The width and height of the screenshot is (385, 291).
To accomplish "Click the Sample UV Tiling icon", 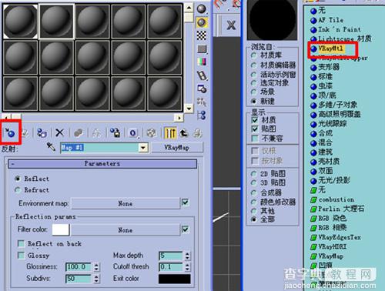I will point(202,49).
